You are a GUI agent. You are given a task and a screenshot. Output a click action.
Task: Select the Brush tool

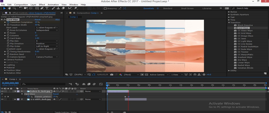coord(53,8)
